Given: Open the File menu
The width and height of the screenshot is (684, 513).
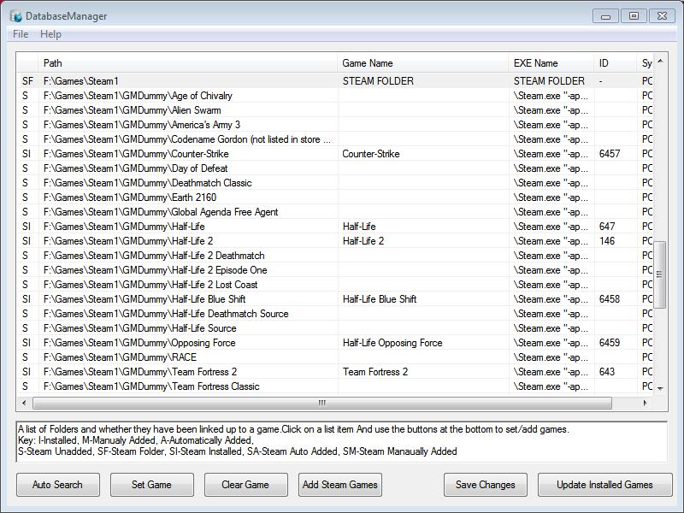Looking at the screenshot, I should pos(21,34).
